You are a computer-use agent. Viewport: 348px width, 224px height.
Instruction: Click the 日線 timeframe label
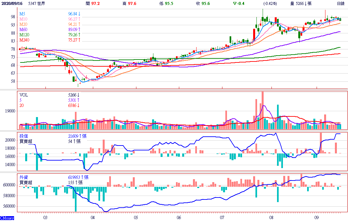340,3
